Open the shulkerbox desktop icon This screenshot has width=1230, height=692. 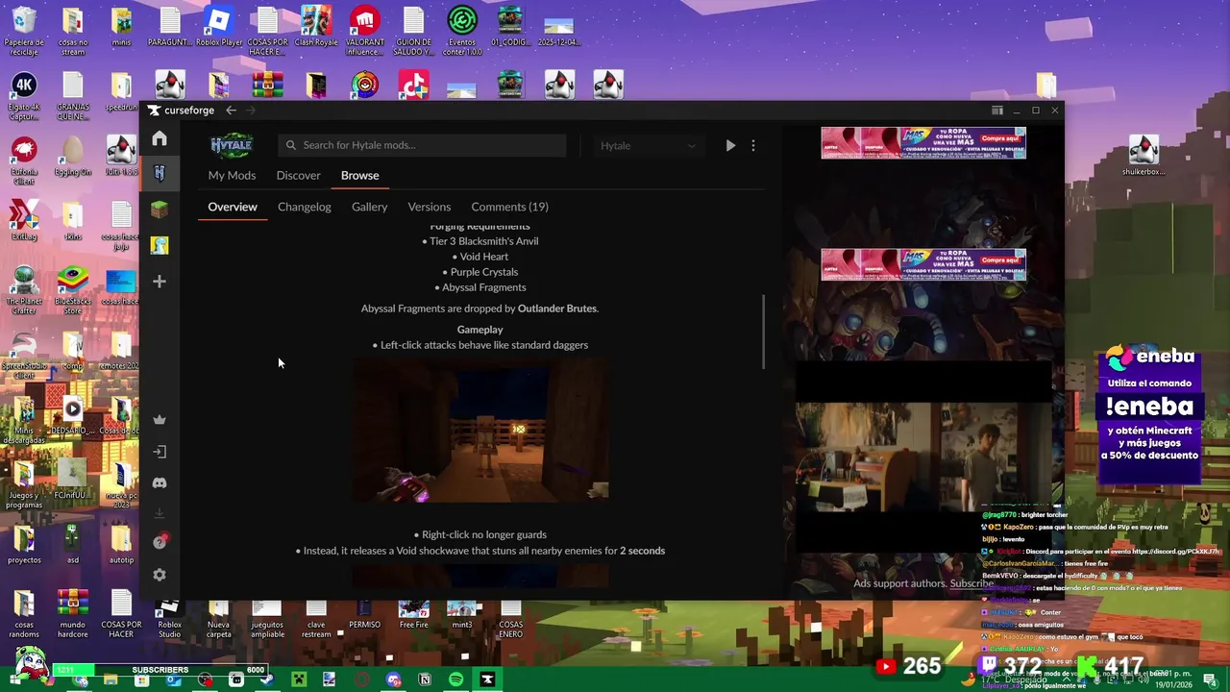(1143, 156)
